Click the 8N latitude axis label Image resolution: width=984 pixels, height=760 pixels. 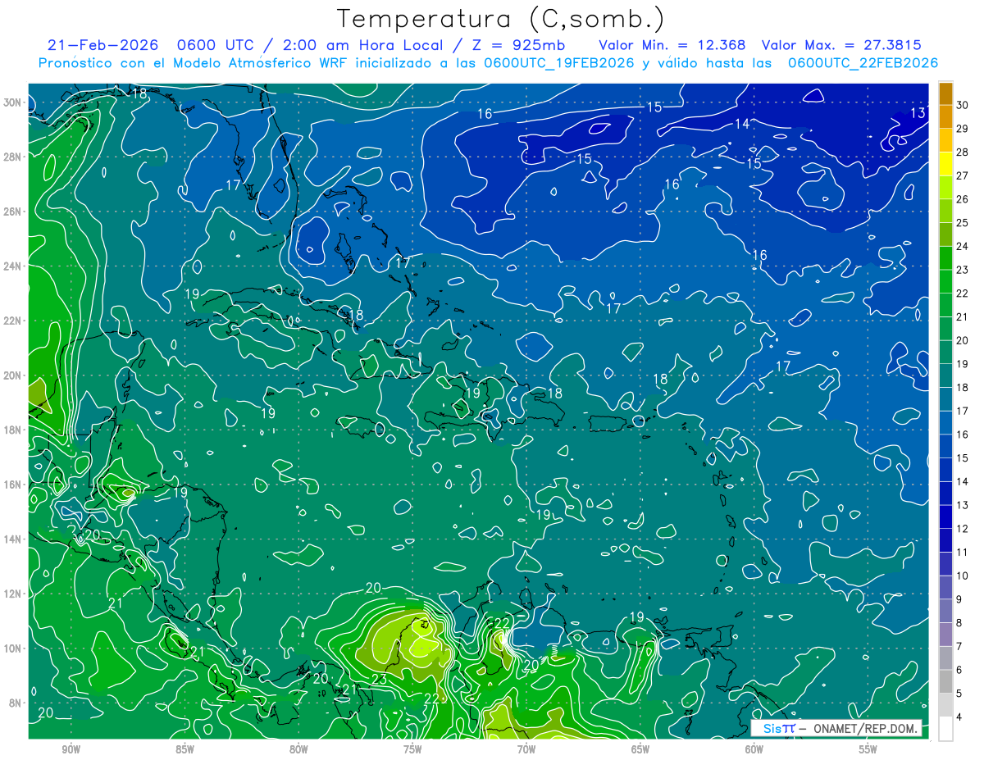[x=16, y=703]
